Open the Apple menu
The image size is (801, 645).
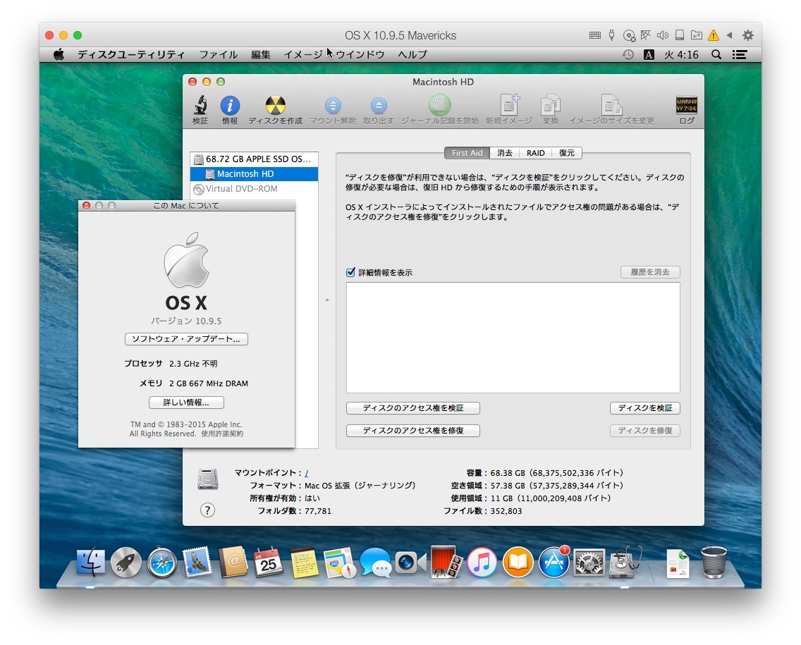59,55
